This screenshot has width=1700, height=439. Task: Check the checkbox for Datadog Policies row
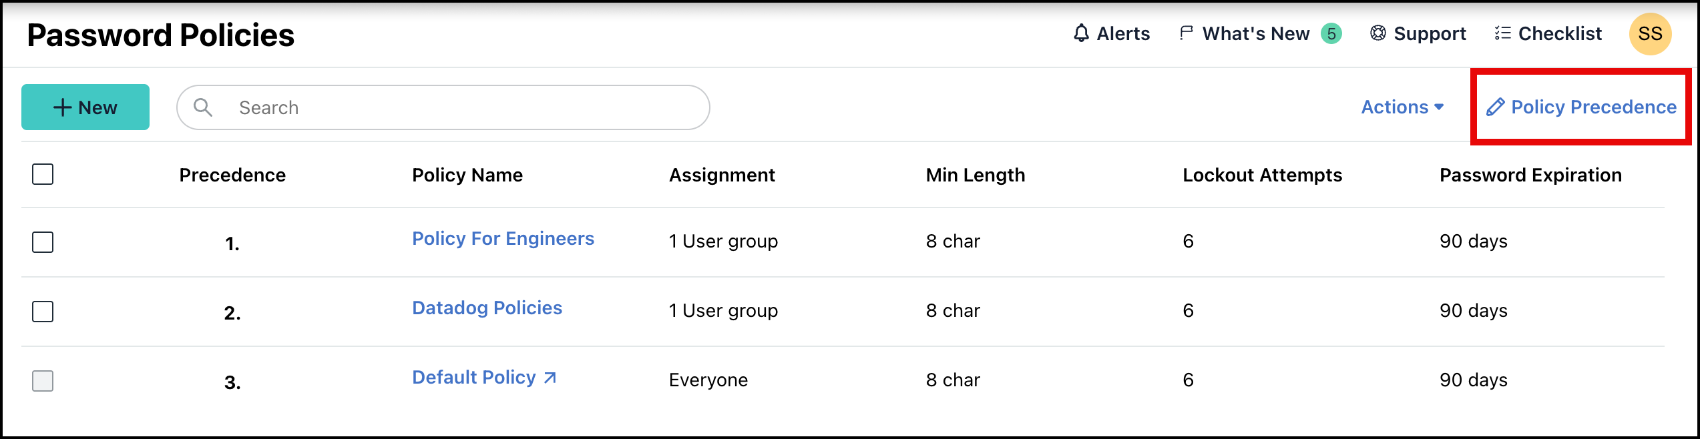(x=42, y=312)
